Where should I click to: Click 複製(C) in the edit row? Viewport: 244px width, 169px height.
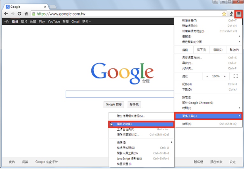(218, 50)
